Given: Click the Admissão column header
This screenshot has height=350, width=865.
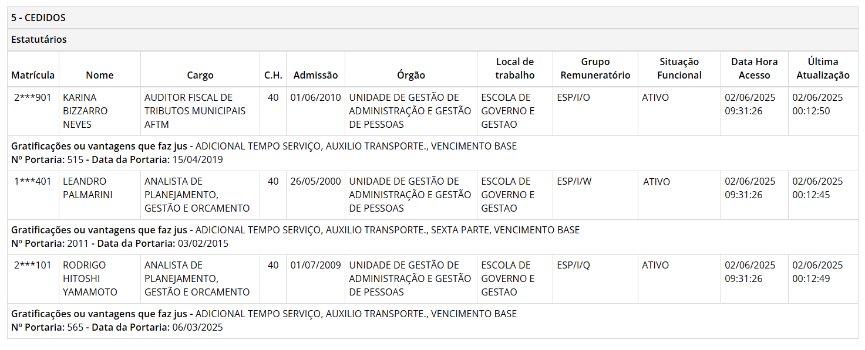Looking at the screenshot, I should [316, 75].
